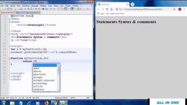Image resolution: width=187 pixels, height=105 pixels.
Task: Open the File menu
Action: click(x=2, y=6)
